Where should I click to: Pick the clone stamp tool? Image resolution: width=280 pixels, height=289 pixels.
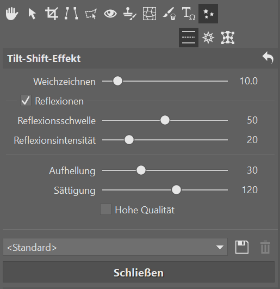130,14
